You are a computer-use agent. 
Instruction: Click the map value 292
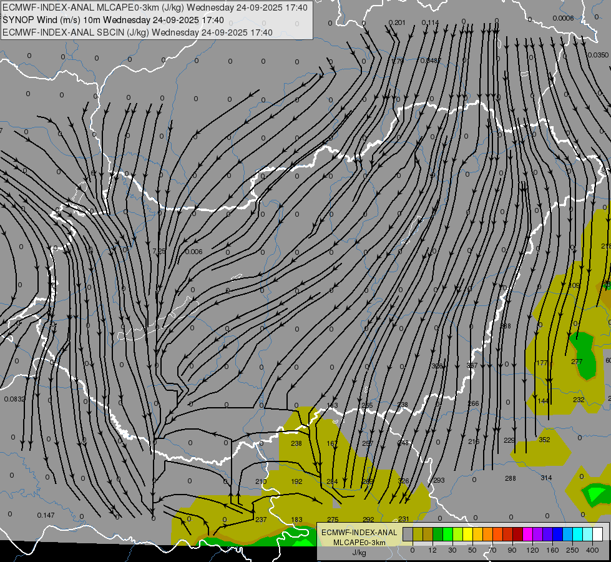click(368, 520)
